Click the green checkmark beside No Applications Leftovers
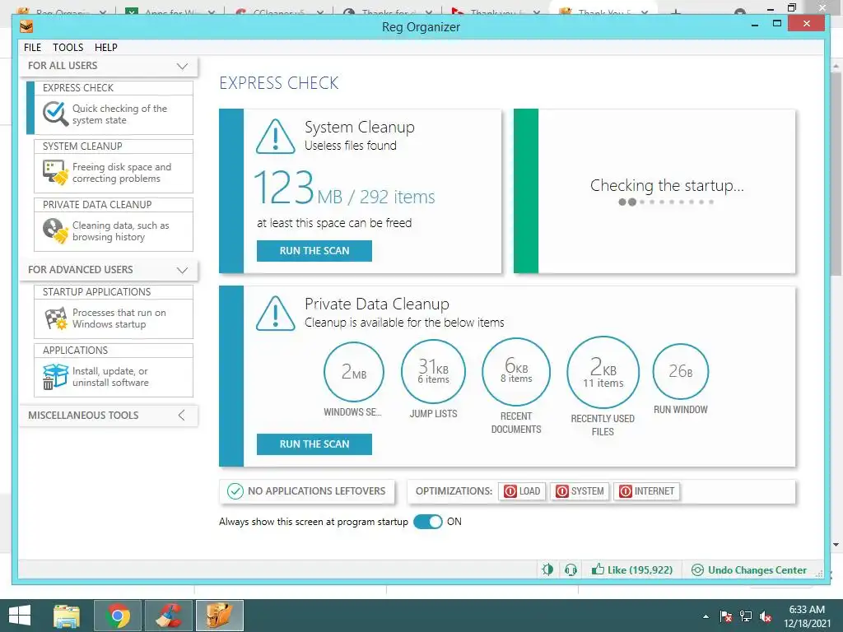 click(x=235, y=491)
